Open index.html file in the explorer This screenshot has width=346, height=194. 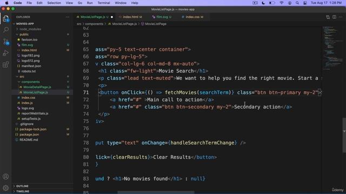coord(29,50)
